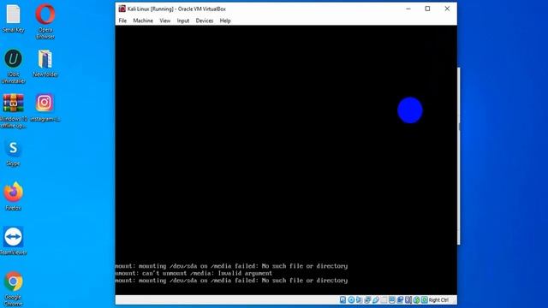Click the Right Ctrl host key label
The height and width of the screenshot is (308, 548).
[x=438, y=299]
